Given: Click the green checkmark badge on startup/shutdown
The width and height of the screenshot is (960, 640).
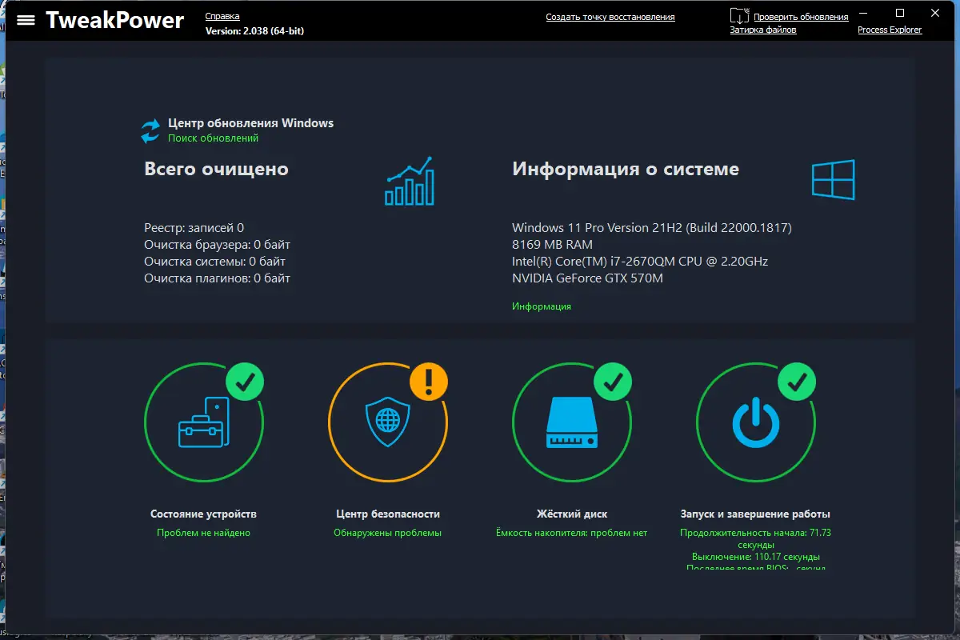Looking at the screenshot, I should coord(797,381).
